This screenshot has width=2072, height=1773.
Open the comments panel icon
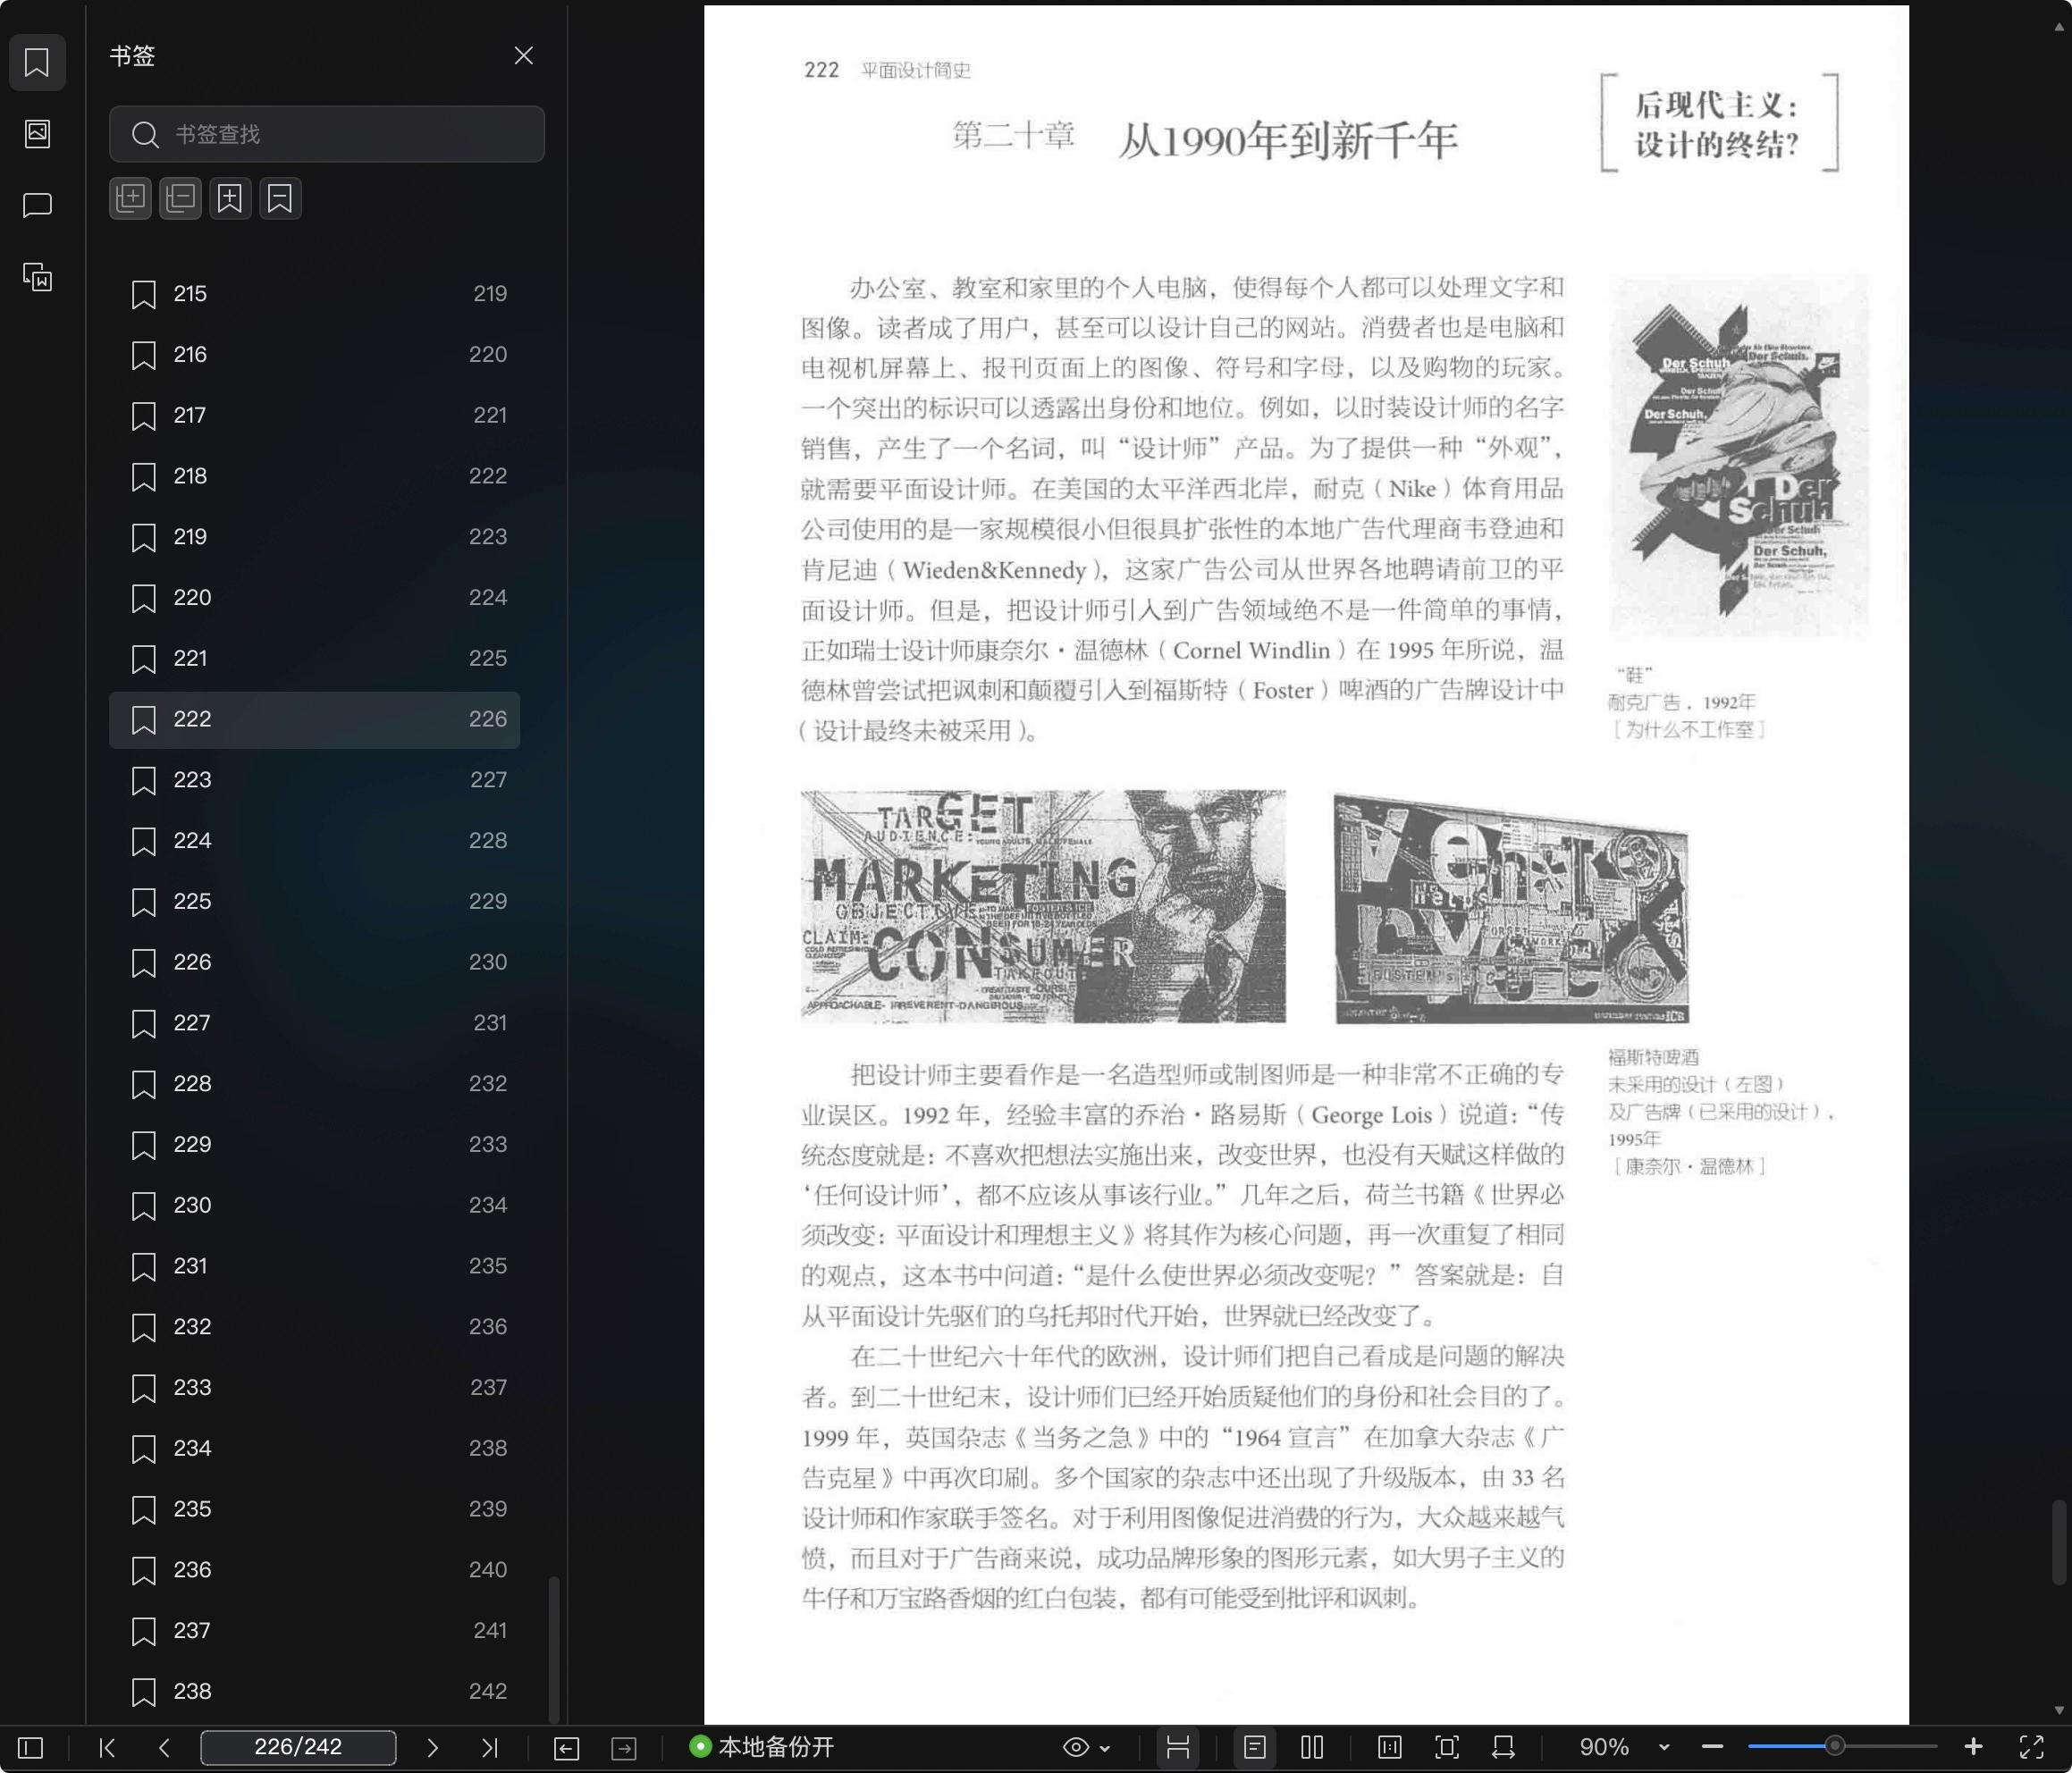point(37,205)
